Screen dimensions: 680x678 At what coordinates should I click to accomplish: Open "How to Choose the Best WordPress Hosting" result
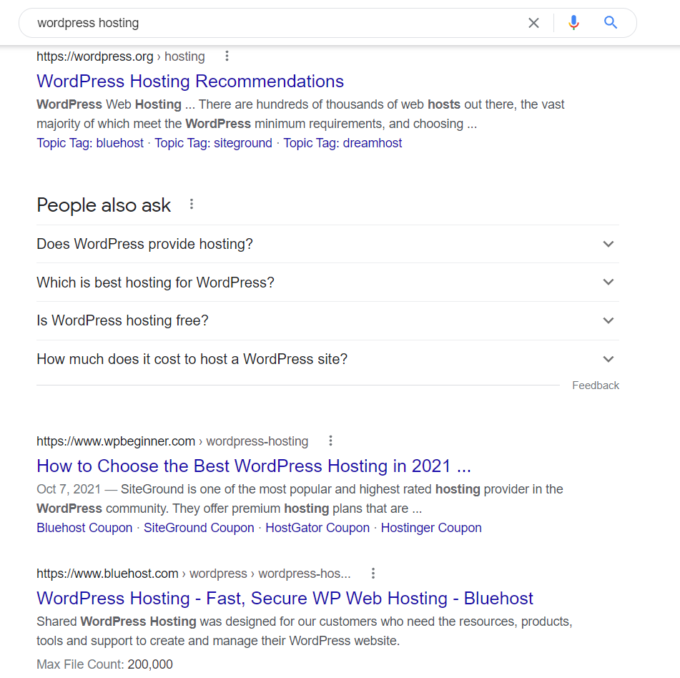point(254,466)
